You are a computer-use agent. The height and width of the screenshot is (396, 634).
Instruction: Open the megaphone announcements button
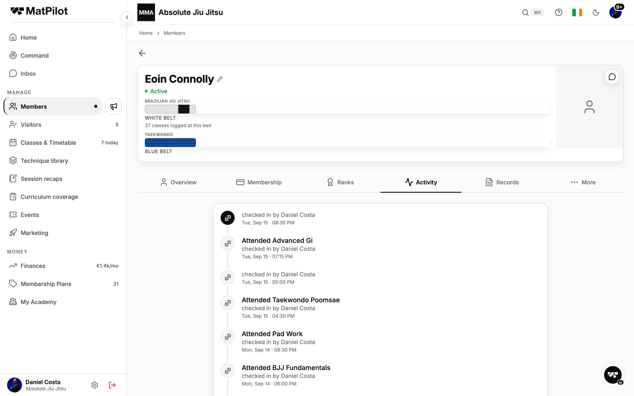(x=113, y=106)
